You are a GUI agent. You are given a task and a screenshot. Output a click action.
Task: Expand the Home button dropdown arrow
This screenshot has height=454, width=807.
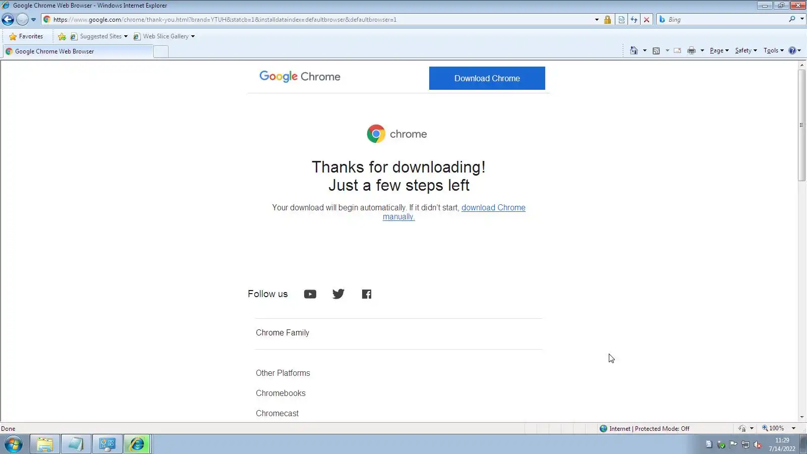pos(645,50)
